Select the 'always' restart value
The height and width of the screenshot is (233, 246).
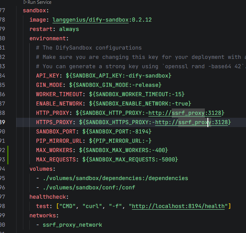[x=69, y=29]
